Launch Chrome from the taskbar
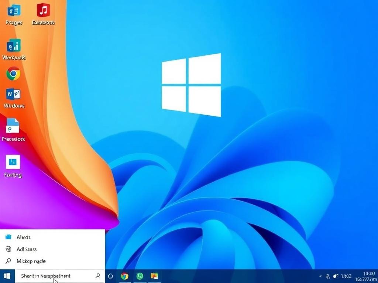The image size is (378, 283). 125,276
